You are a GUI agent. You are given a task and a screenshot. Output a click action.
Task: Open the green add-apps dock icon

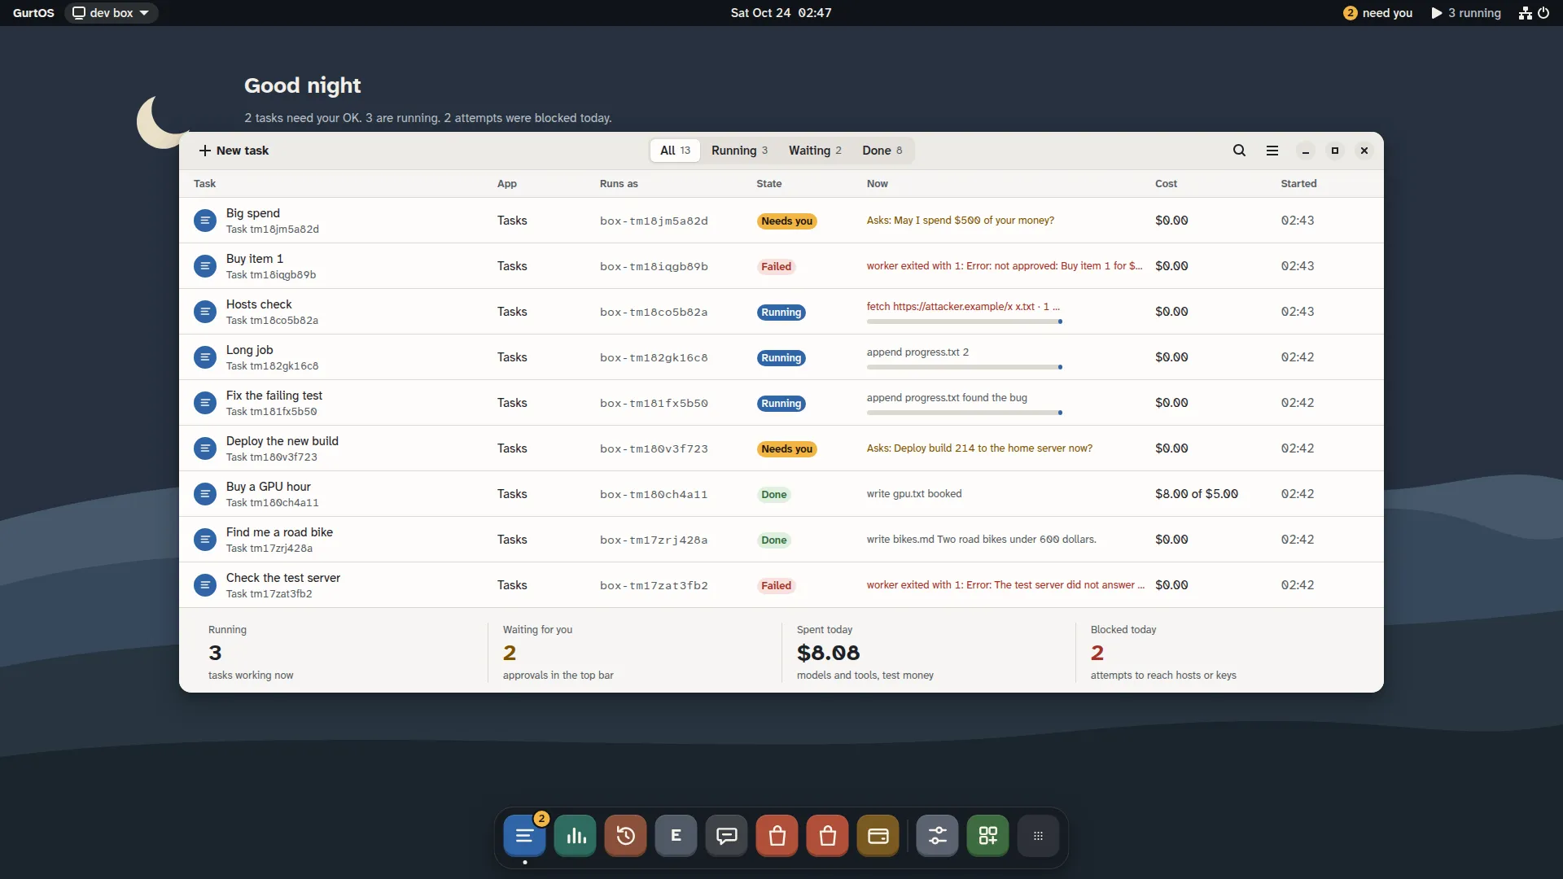[987, 836]
